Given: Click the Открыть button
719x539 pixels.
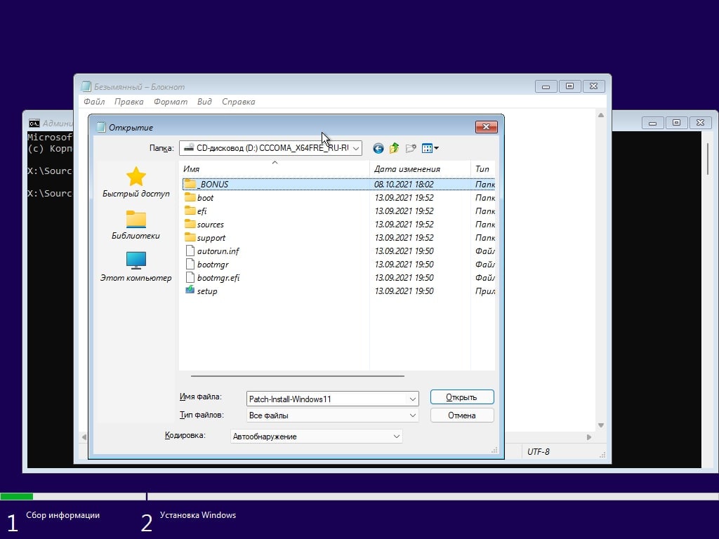Looking at the screenshot, I should (x=462, y=397).
